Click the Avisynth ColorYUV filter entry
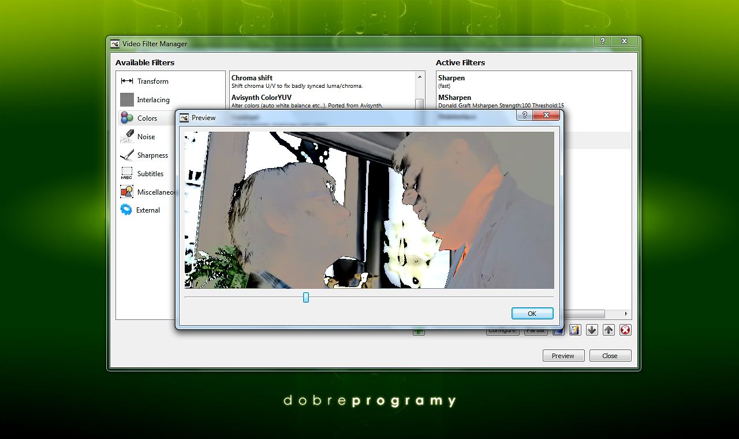This screenshot has height=439, width=739. point(322,101)
